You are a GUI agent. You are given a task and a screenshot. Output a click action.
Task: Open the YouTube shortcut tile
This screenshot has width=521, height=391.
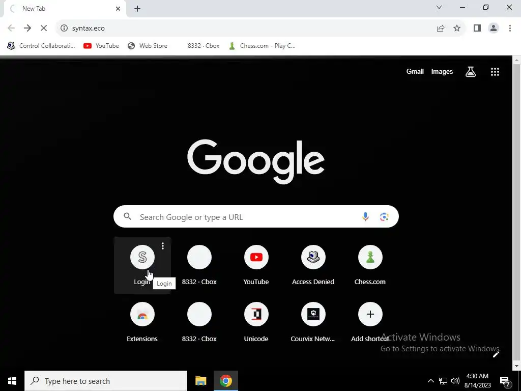(256, 265)
